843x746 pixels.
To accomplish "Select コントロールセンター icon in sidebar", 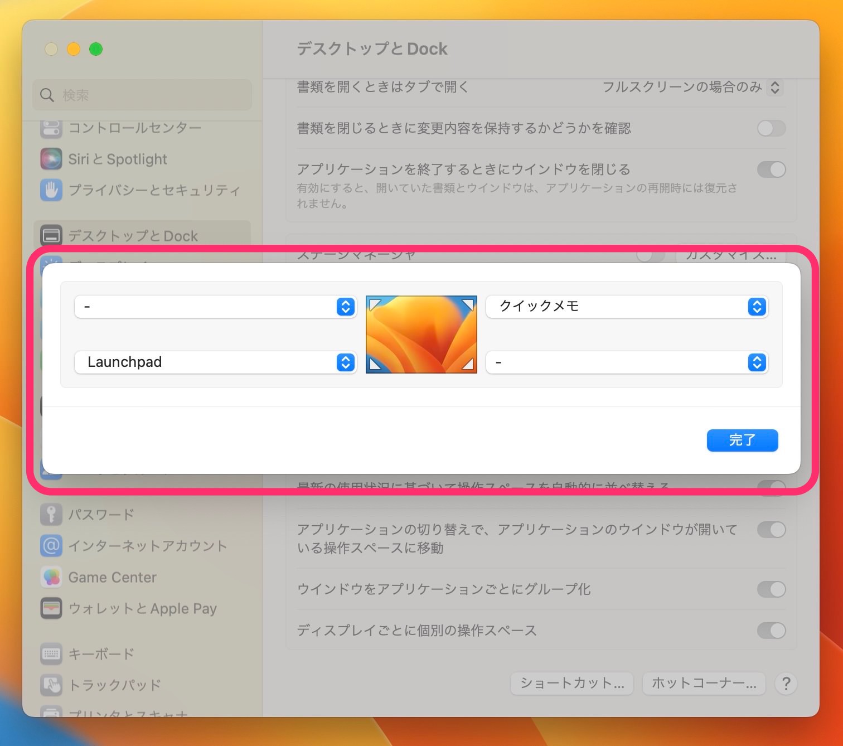I will coord(51,128).
